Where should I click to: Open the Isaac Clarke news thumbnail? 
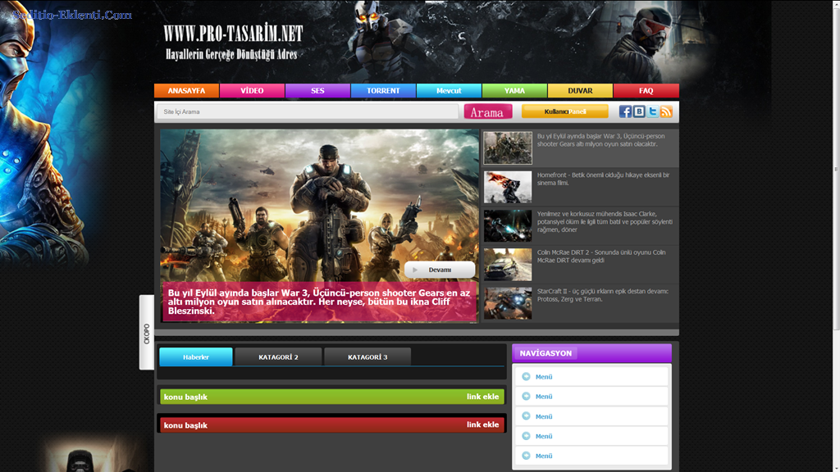508,226
